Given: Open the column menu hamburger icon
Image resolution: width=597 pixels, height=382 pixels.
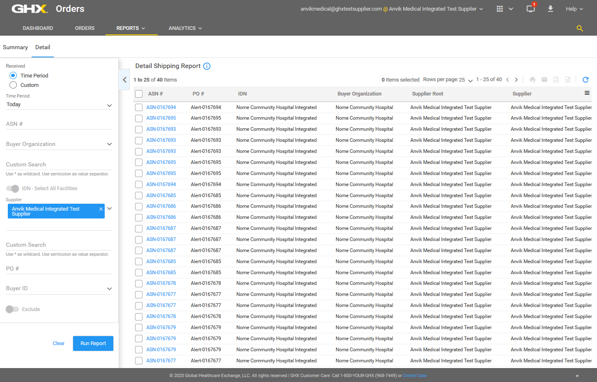Looking at the screenshot, I should tap(587, 93).
